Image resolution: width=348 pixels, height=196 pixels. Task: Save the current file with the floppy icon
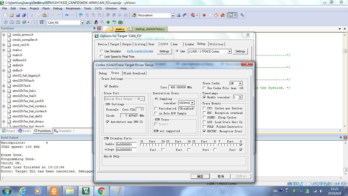click(x=18, y=15)
